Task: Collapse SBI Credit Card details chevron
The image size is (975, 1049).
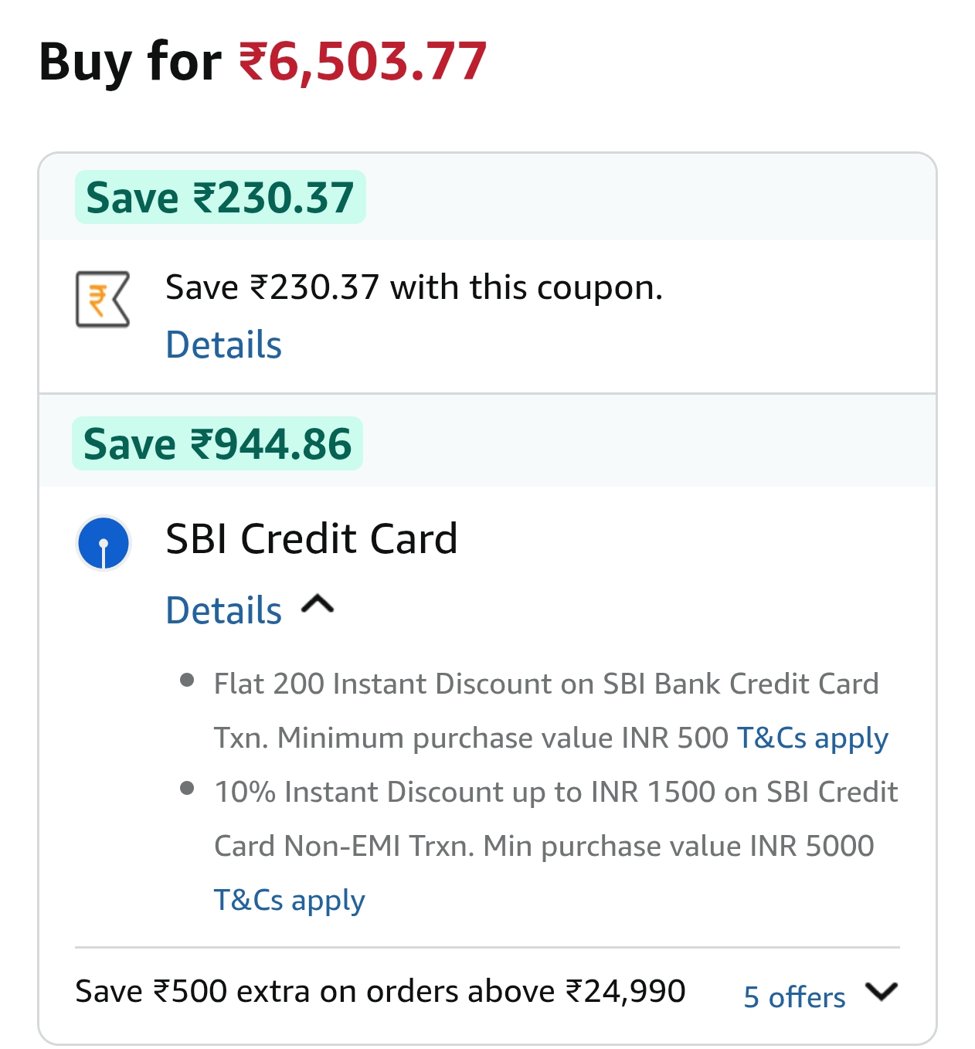Action: pyautogui.click(x=318, y=604)
